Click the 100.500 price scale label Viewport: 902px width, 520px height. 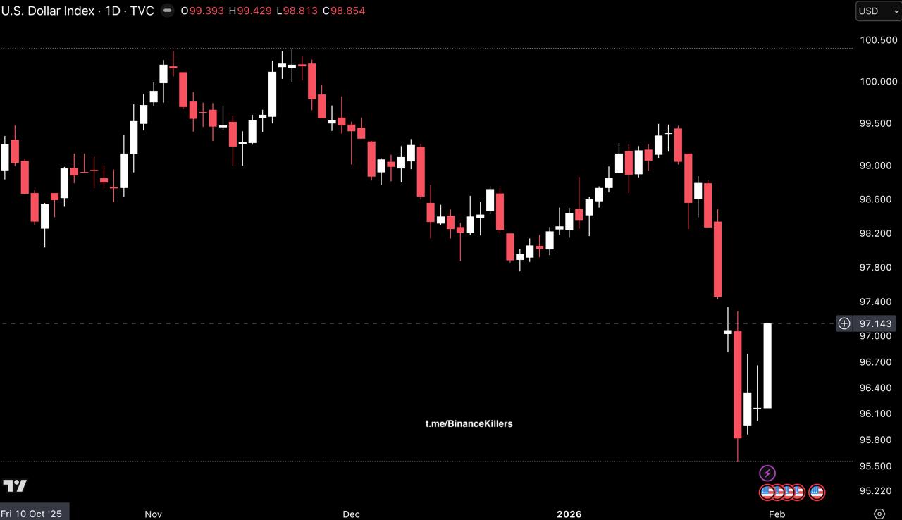coord(877,40)
